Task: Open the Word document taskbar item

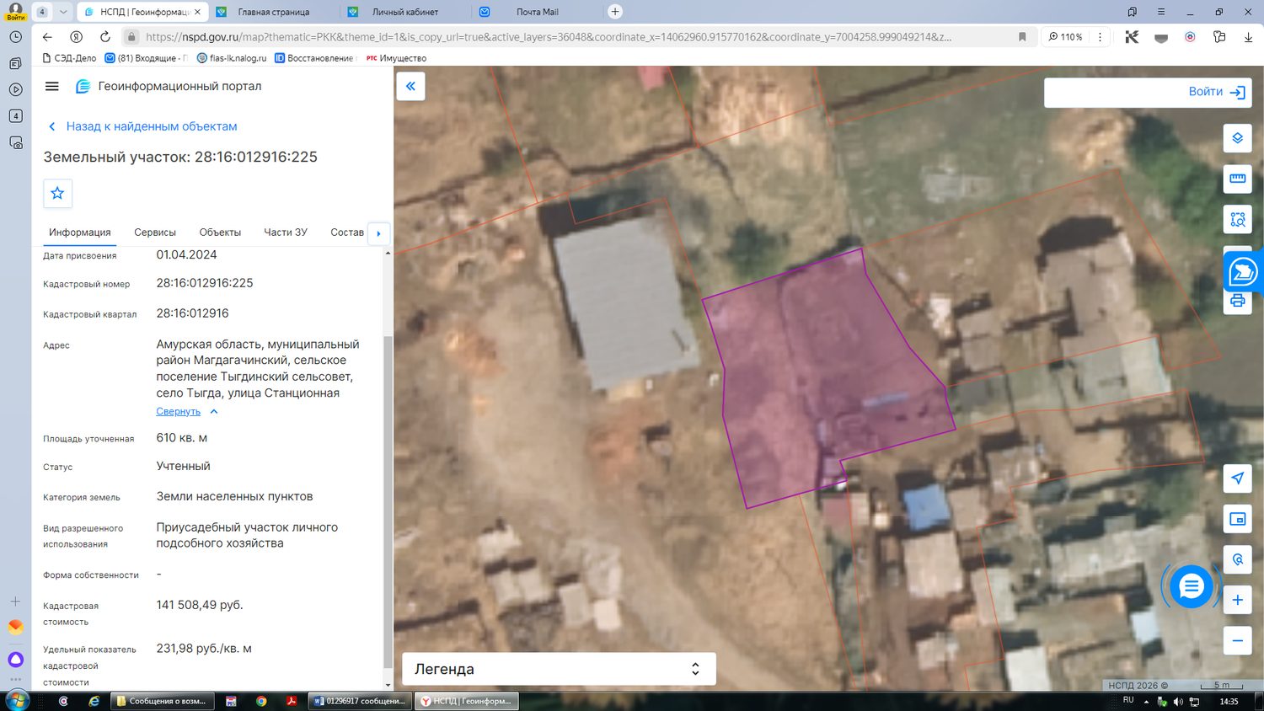Action: coord(360,701)
